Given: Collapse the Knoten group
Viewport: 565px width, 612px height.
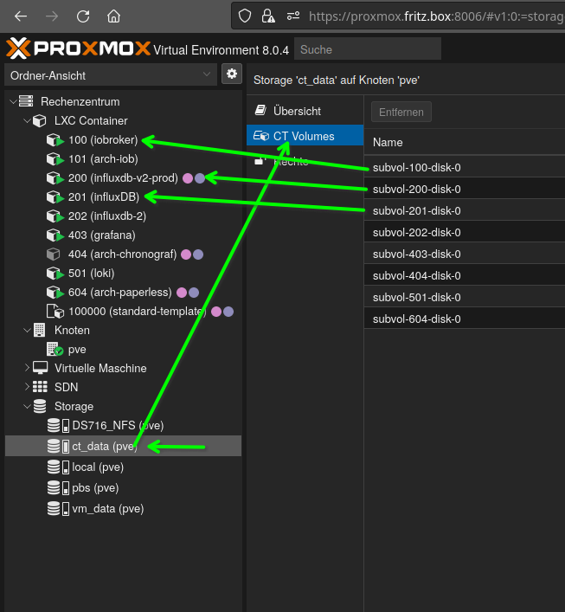Looking at the screenshot, I should (27, 330).
